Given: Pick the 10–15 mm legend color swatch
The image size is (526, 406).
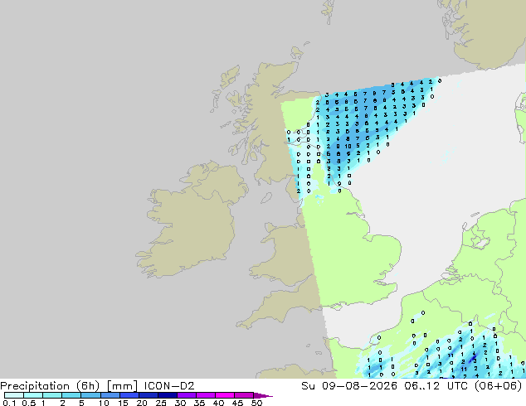Looking at the screenshot, I should 110,395.
